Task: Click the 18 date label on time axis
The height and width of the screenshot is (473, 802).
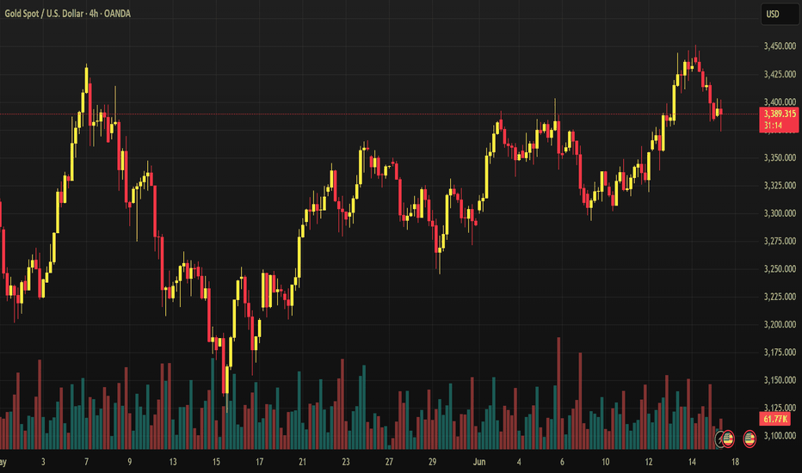Action: coord(735,462)
